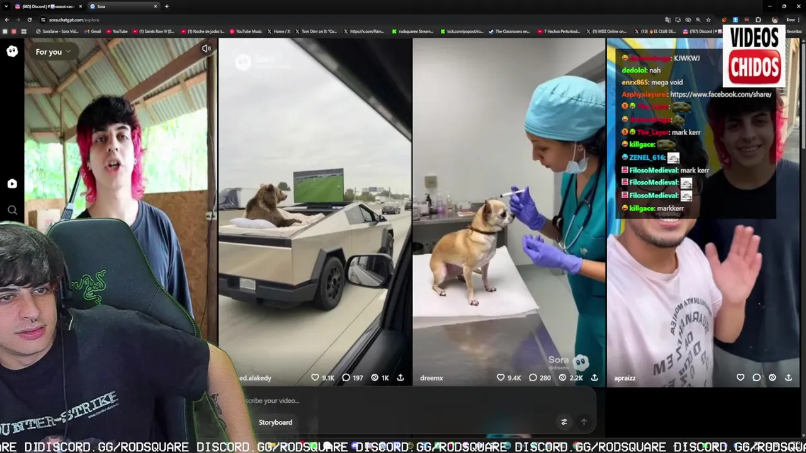Like the ed.alakedy bear video
Viewport: 806px width, 453px height.
click(315, 377)
